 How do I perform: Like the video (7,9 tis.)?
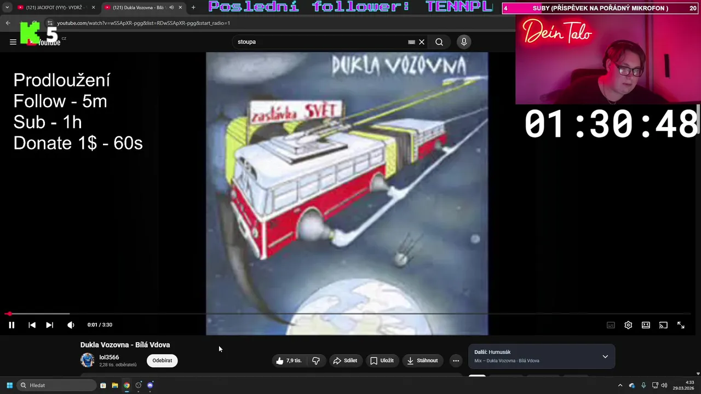(289, 361)
